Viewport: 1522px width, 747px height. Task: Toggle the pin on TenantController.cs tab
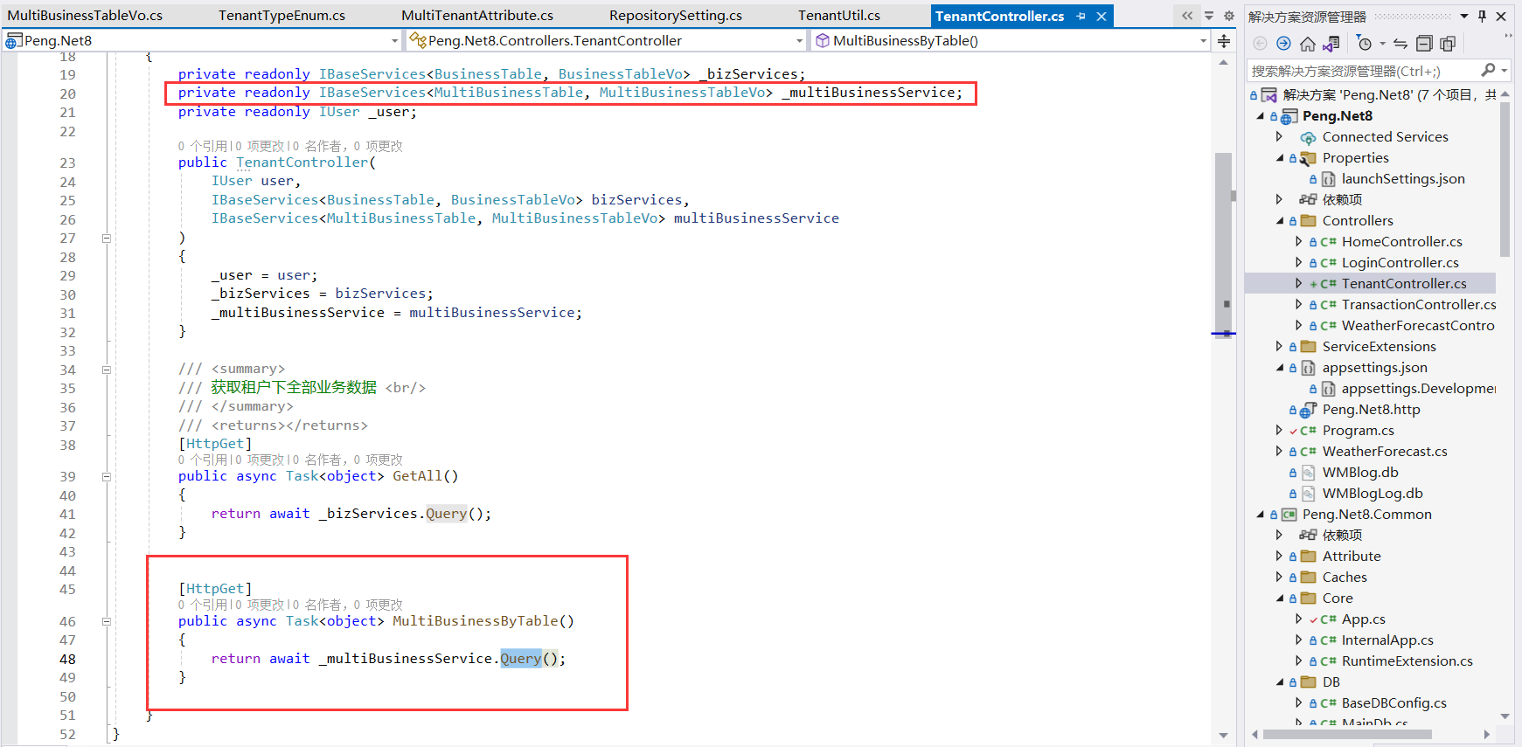tap(1081, 16)
